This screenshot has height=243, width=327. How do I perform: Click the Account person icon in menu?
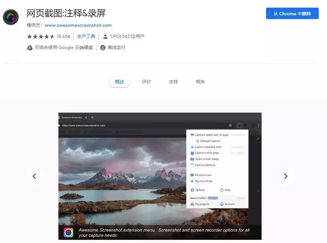pos(222,204)
